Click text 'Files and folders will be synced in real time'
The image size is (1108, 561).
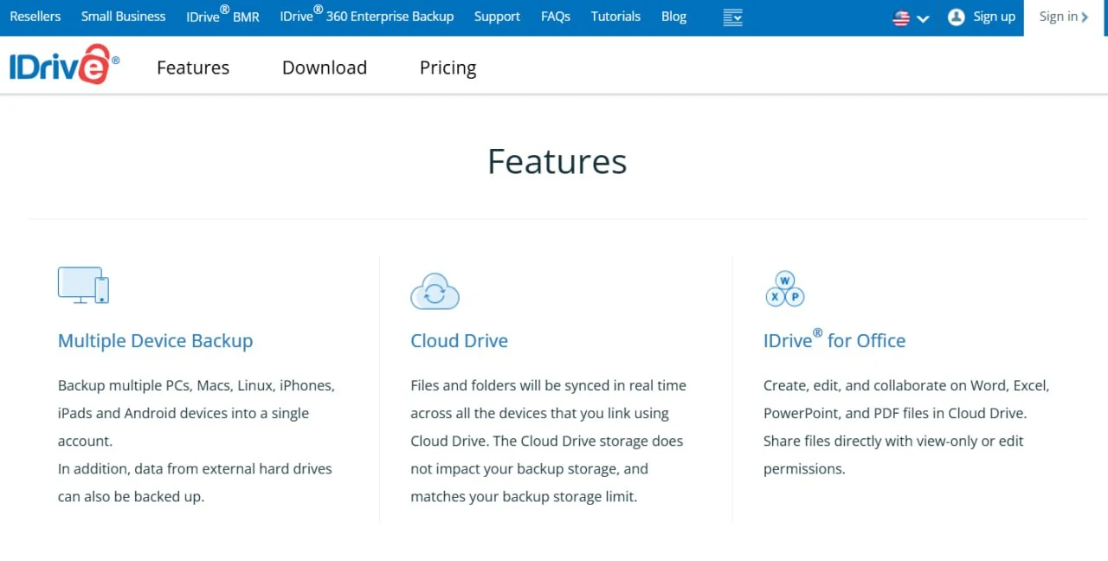[x=548, y=385]
